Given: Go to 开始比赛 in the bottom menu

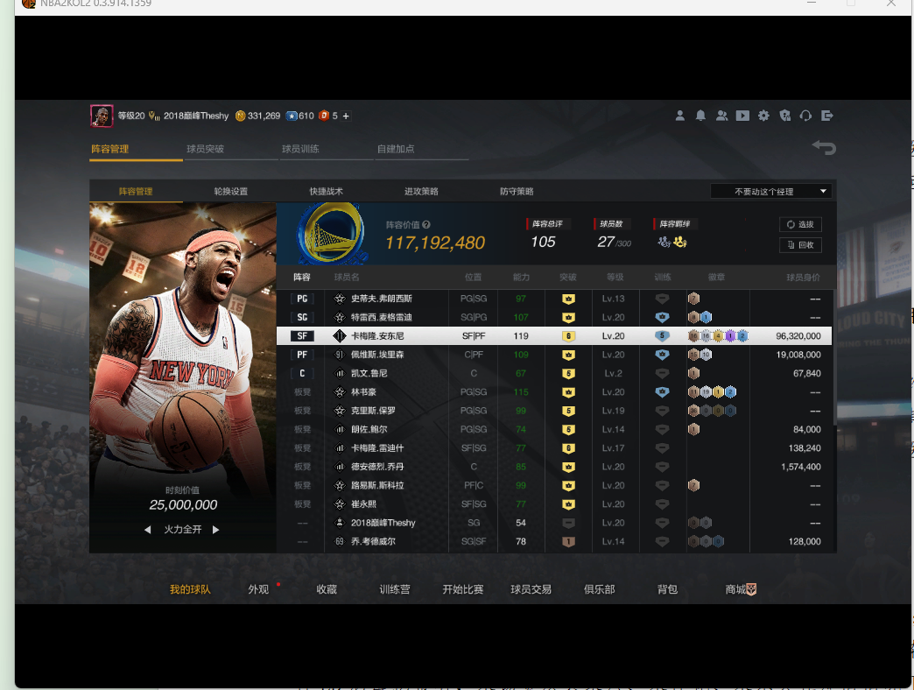Looking at the screenshot, I should coord(463,590).
